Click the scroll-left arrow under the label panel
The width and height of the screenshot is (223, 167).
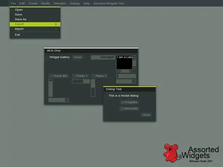tap(118, 71)
